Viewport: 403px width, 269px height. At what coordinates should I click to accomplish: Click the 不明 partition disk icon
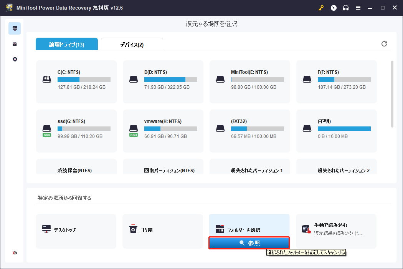pos(307,128)
